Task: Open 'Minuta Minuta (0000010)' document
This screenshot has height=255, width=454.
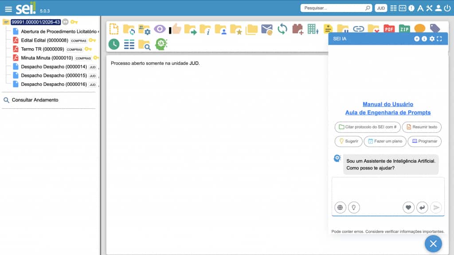Action: coord(47,58)
